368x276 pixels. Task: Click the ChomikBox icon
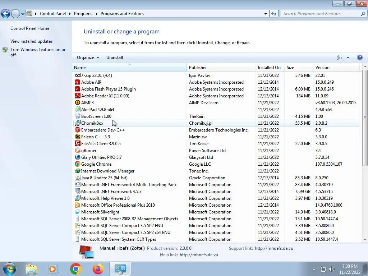click(x=77, y=123)
